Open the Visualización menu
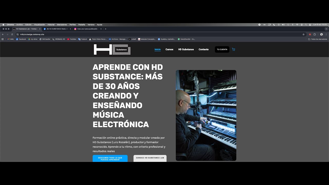329x185 pixels. [x=39, y=25]
